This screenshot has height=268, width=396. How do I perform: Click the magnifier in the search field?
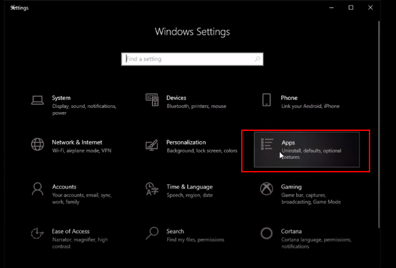click(x=257, y=59)
